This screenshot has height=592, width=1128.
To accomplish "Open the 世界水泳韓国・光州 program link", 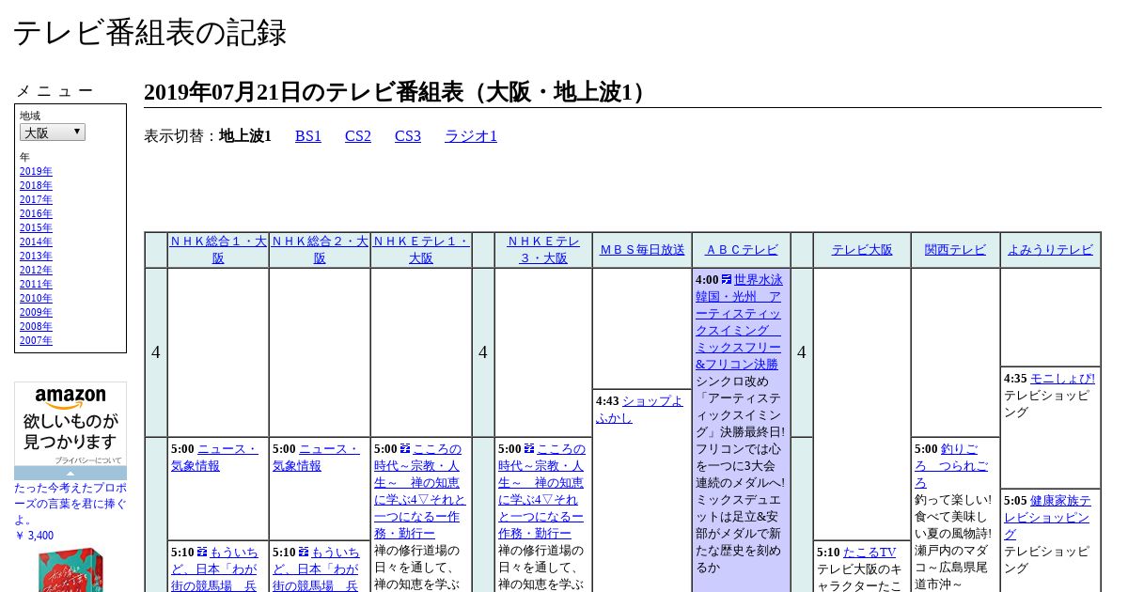I will [740, 321].
